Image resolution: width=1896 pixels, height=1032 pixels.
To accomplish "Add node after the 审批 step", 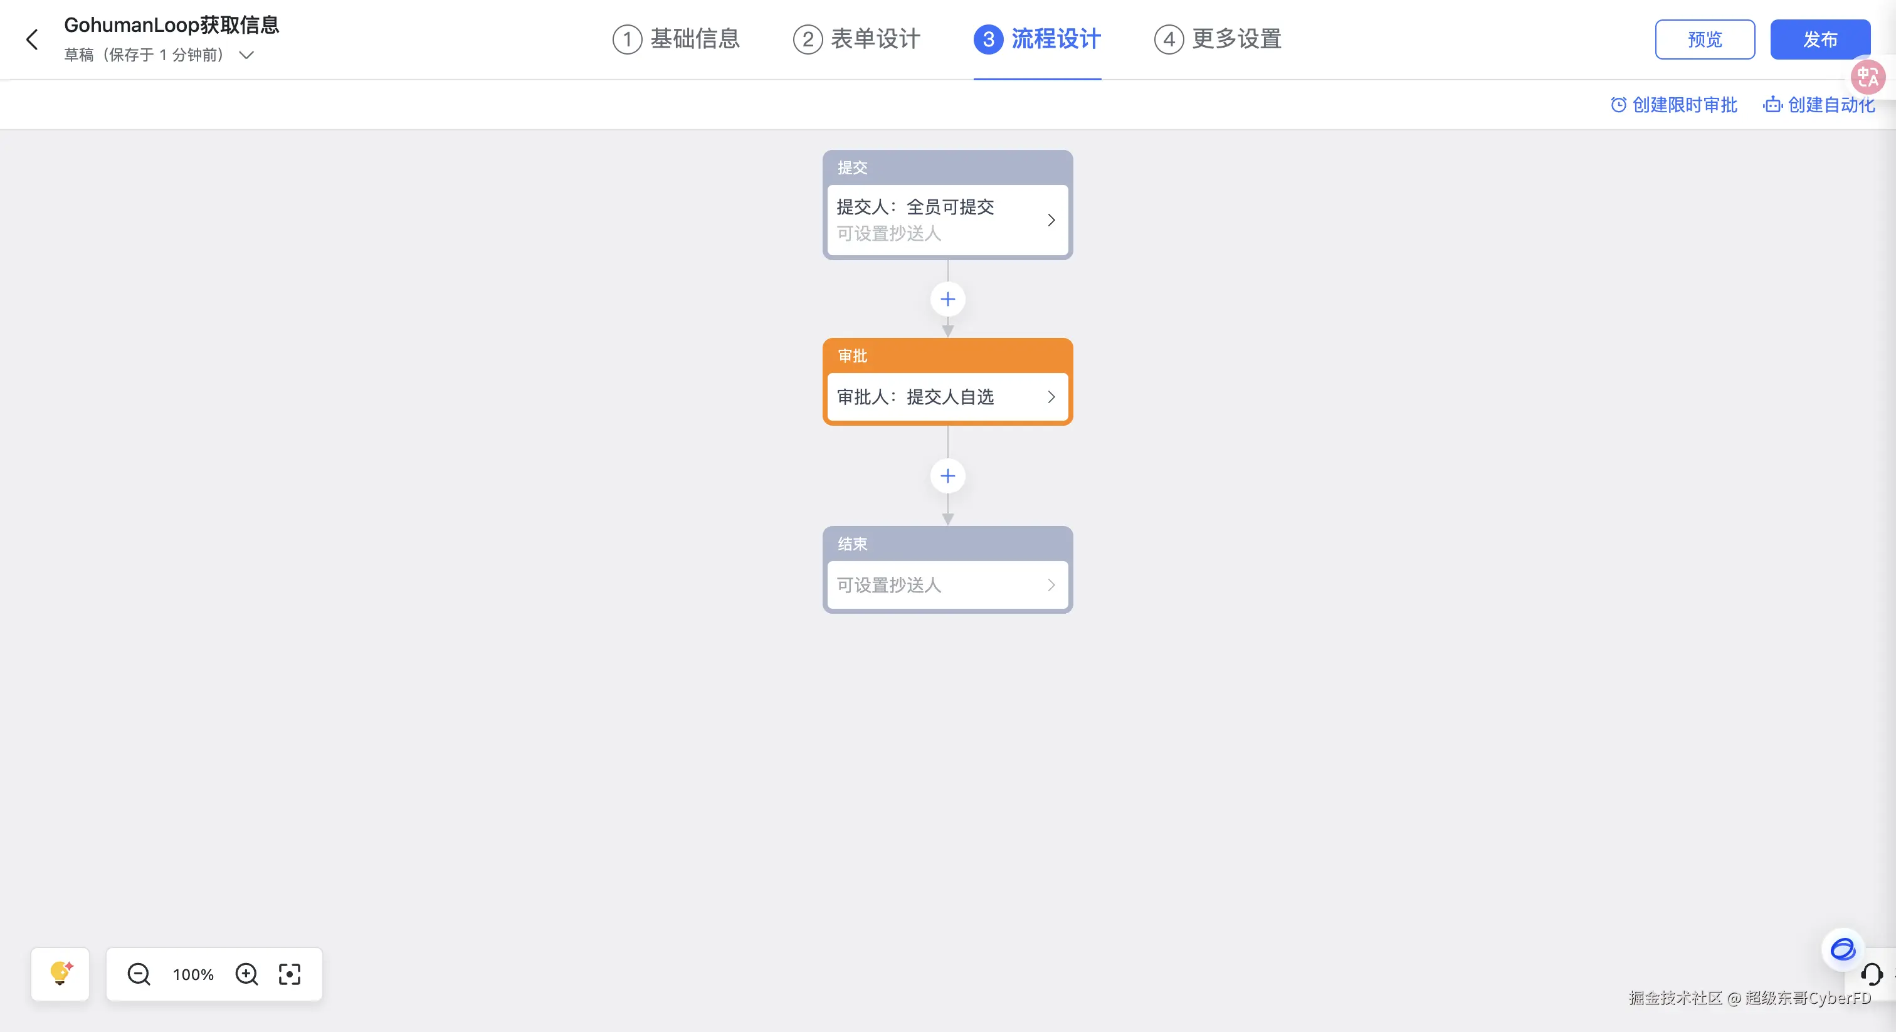I will tap(947, 475).
